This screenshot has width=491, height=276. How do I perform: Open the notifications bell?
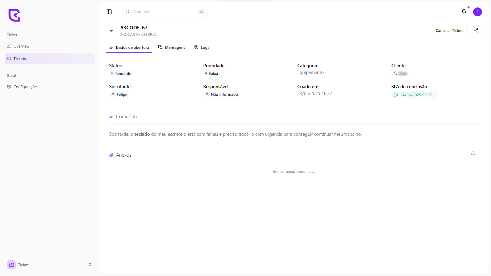pyautogui.click(x=464, y=12)
